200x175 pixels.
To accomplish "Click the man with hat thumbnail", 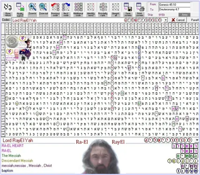I will click(x=28, y=43).
